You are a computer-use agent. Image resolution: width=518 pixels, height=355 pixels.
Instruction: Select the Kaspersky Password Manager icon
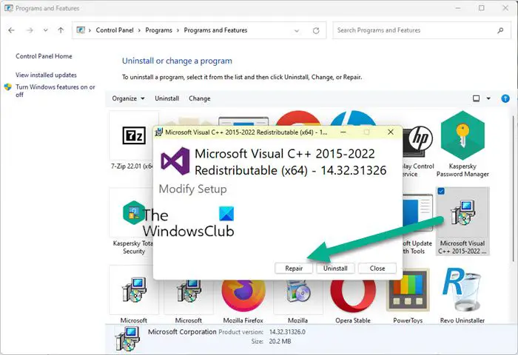(462, 135)
